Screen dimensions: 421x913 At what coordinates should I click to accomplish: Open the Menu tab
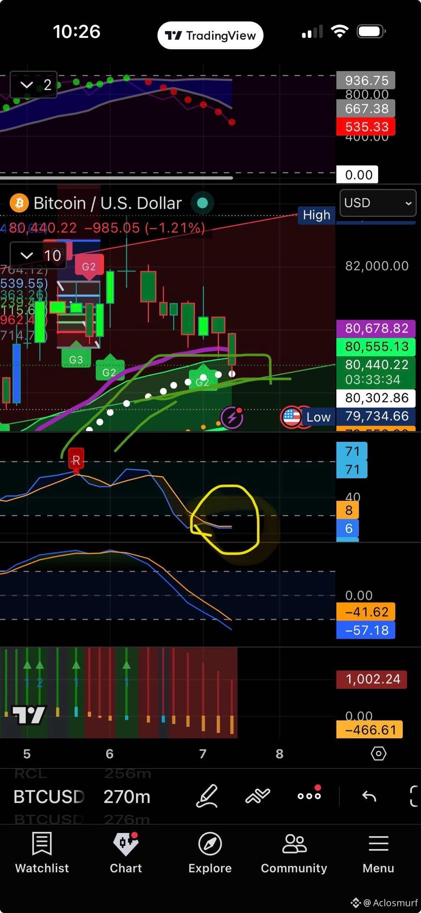(x=378, y=852)
